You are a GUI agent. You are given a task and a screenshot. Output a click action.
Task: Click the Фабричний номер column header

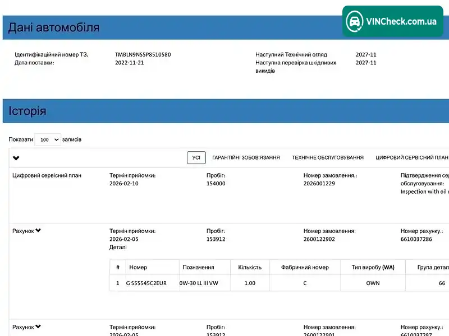coord(305,267)
